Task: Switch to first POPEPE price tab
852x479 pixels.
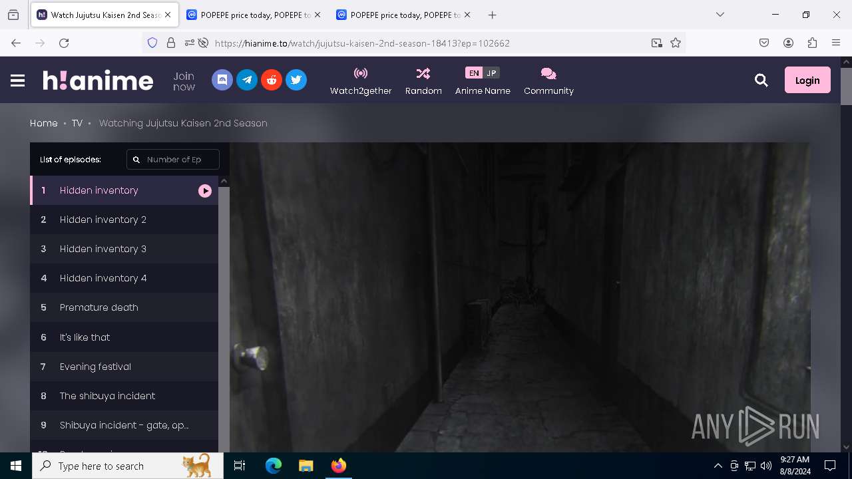Action: click(253, 15)
